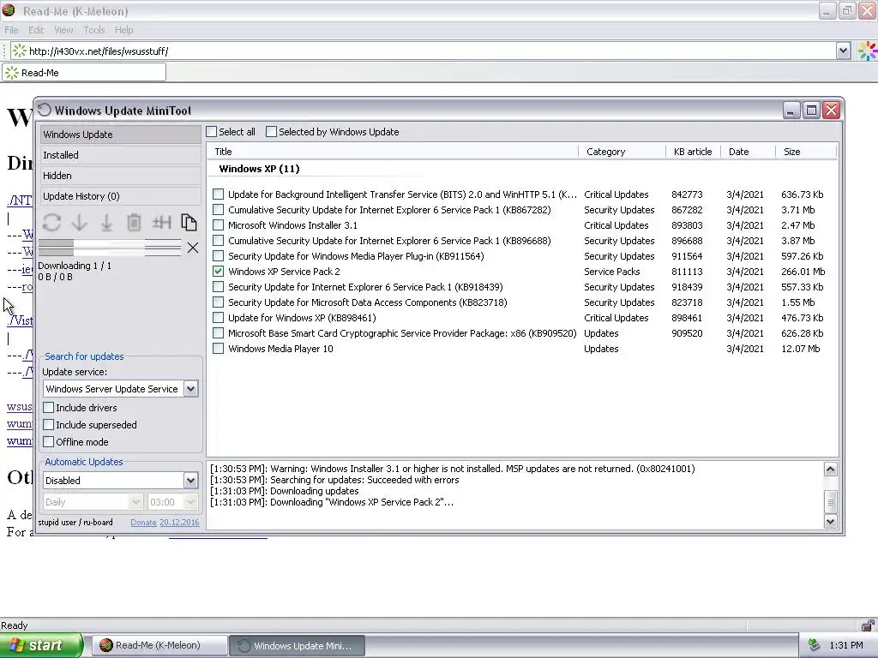Check Microsoft Windows Installer 3.1 update
The width and height of the screenshot is (878, 658).
tap(219, 225)
